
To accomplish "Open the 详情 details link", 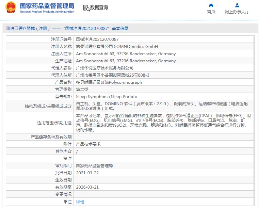I will (80, 202).
